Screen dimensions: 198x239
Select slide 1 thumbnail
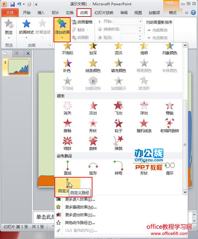click(x=18, y=67)
